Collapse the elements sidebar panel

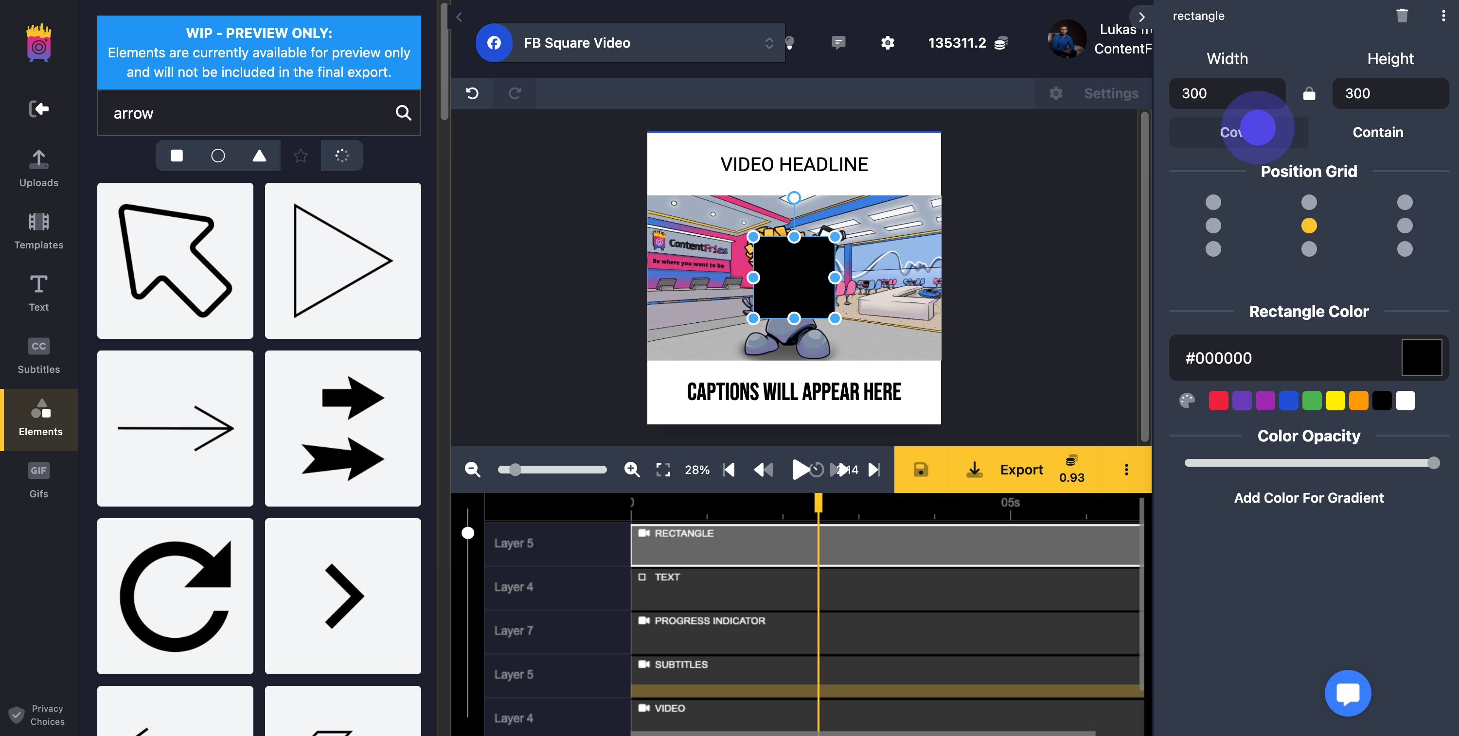click(459, 17)
